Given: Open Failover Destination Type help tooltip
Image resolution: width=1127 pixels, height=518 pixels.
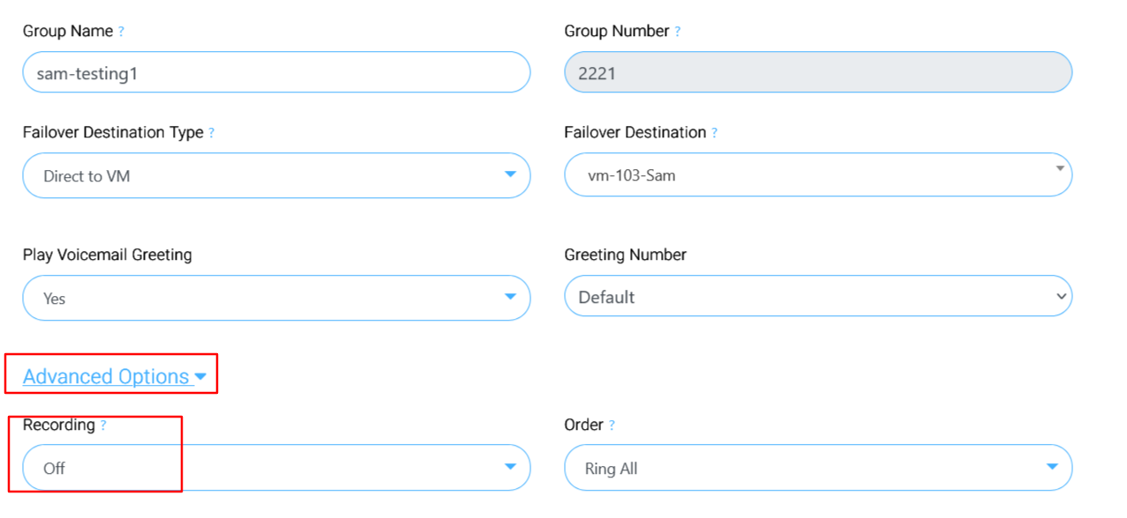Looking at the screenshot, I should (x=212, y=133).
